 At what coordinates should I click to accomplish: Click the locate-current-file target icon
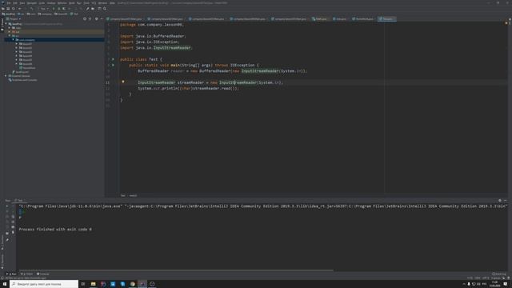(85, 19)
